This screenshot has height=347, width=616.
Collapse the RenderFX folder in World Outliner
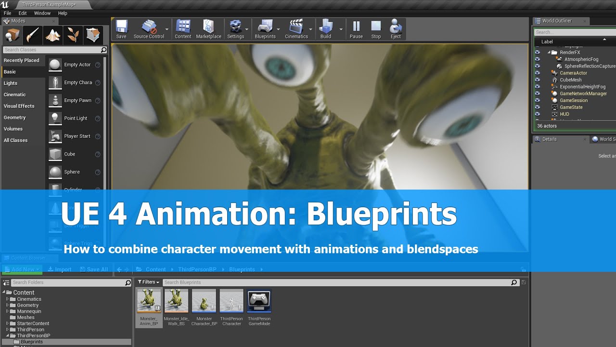pos(549,53)
